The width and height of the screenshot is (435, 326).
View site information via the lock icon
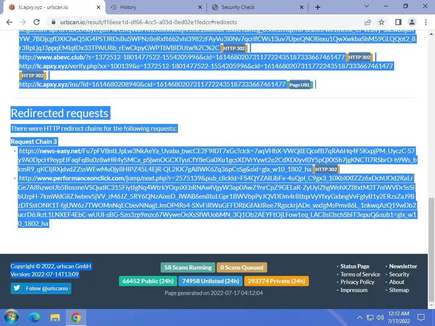pyautogui.click(x=54, y=22)
